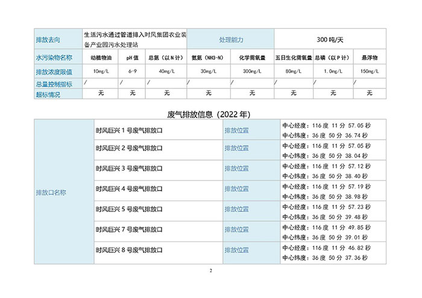The image size is (422, 298).
Task: Click the page number 2
Action: (x=211, y=270)
